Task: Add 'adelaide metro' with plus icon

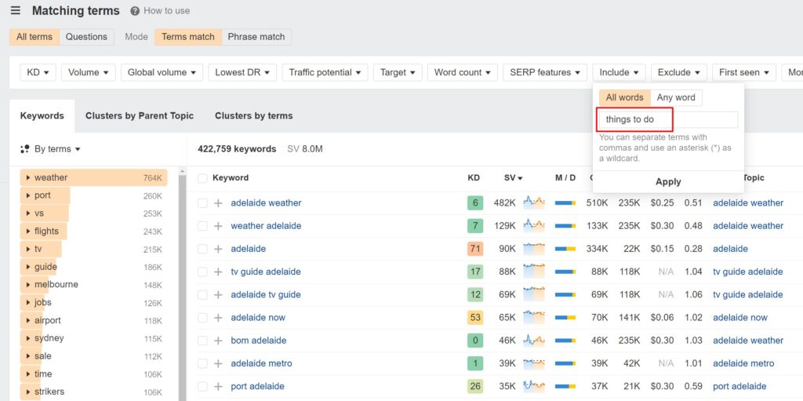Action: (218, 363)
